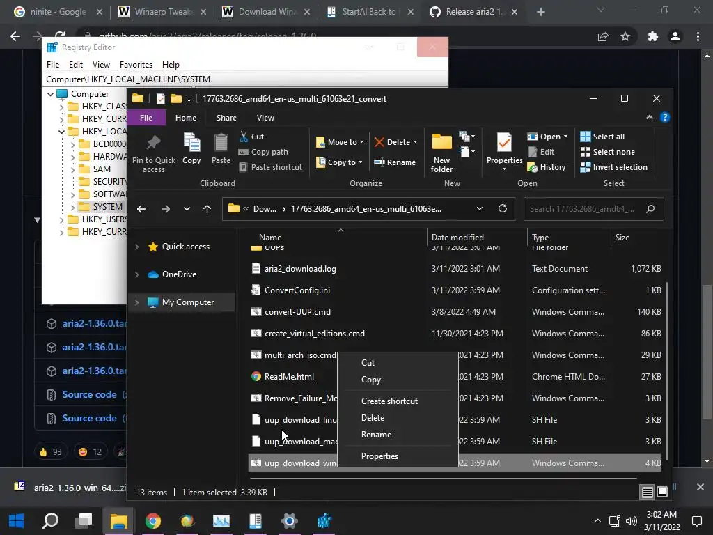The width and height of the screenshot is (713, 535).
Task: Click Invert selection in ribbon
Action: pos(614,167)
